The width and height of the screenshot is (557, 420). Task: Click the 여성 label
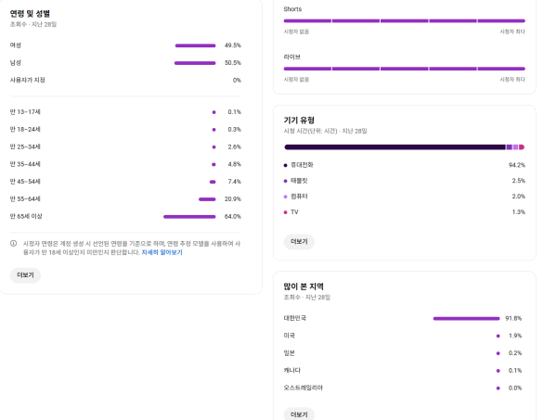coord(16,45)
